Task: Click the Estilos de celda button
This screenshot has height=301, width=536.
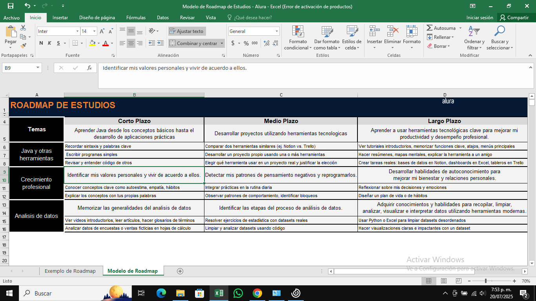Action: (352, 38)
